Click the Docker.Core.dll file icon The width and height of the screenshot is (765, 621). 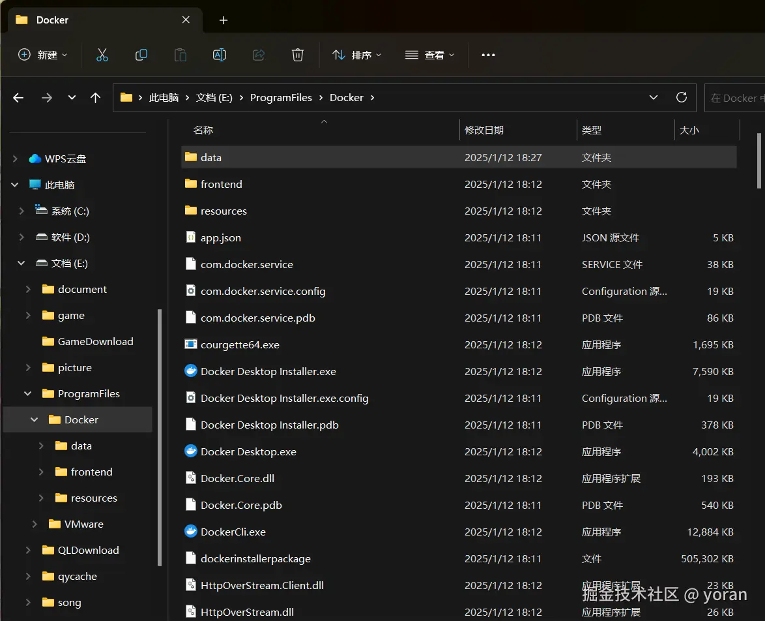coord(191,478)
